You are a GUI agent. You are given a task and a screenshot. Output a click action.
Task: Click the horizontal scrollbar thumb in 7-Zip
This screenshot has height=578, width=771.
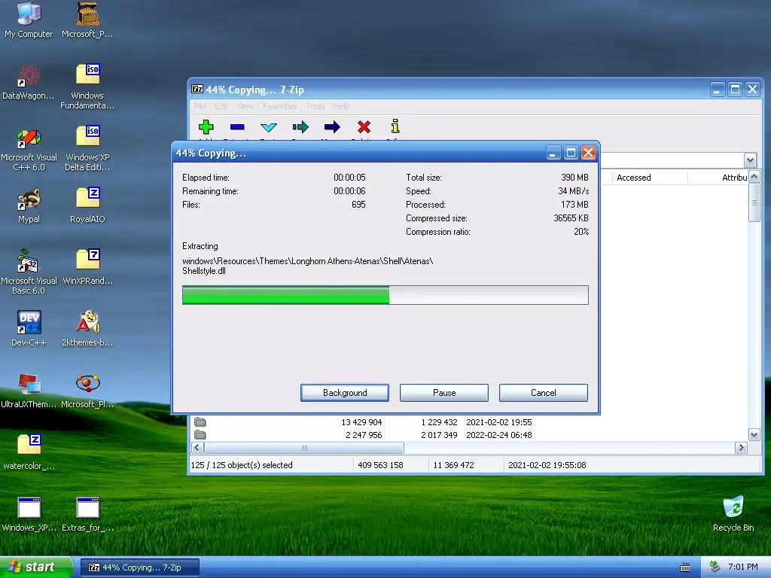(x=304, y=448)
